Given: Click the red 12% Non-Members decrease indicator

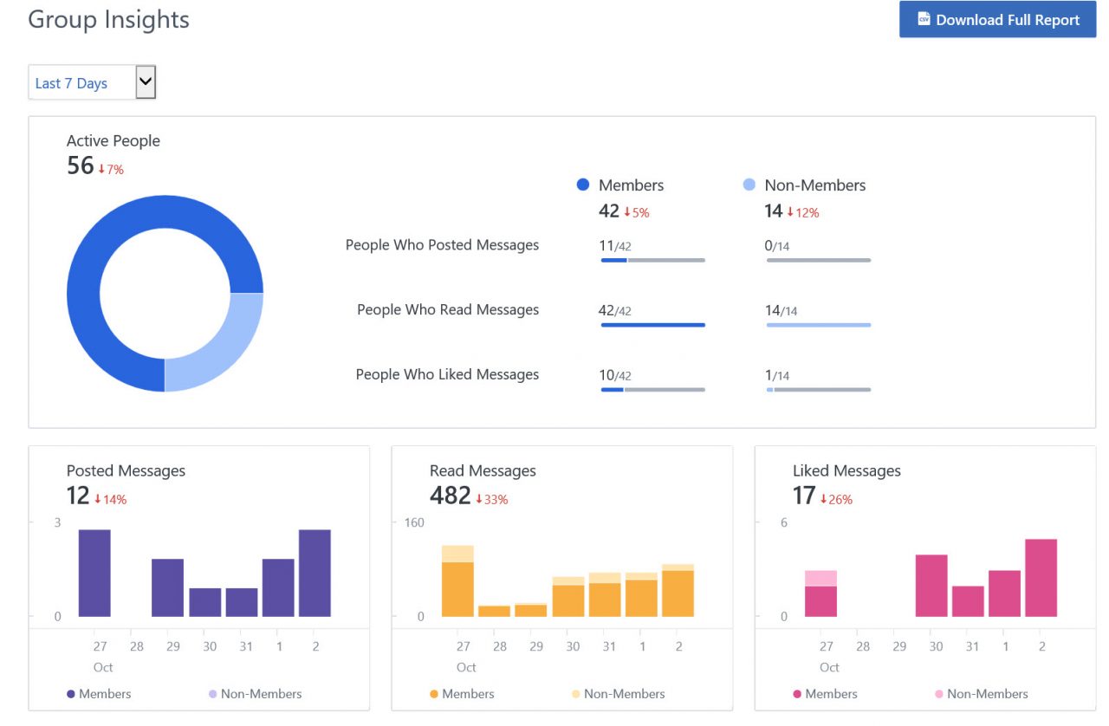Looking at the screenshot, I should pyautogui.click(x=803, y=212).
